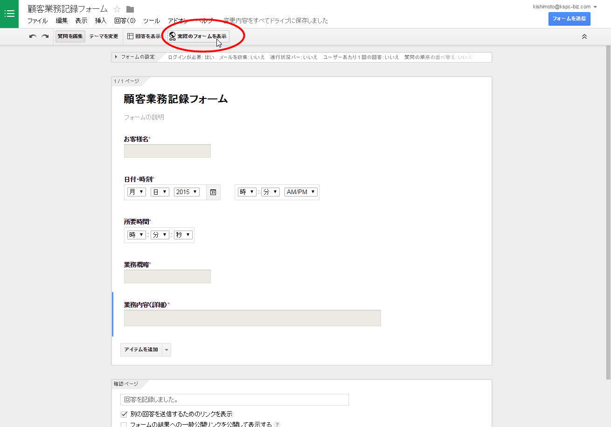Click the フォームを送信 button
Viewport: 611px width, 427px height.
pyautogui.click(x=569, y=19)
